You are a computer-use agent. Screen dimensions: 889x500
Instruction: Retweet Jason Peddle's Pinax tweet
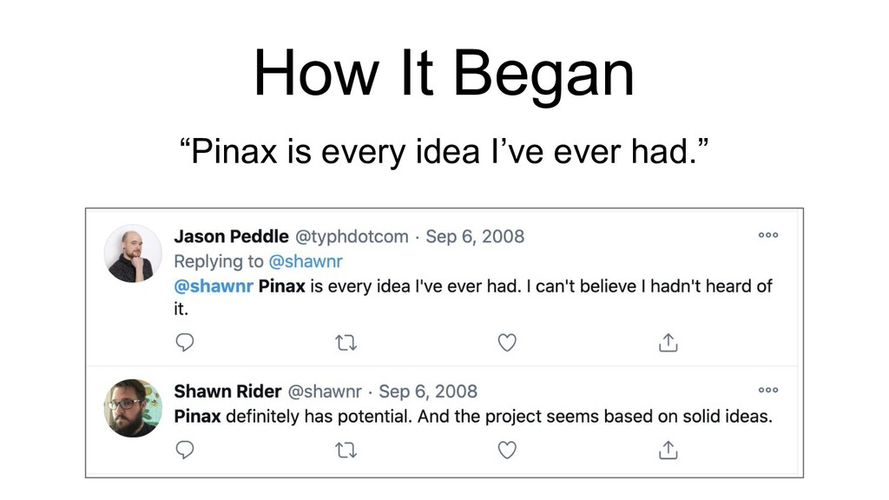coord(346,342)
